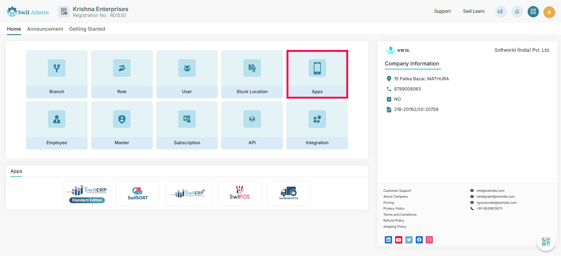Open the Support link
Screen dimensions: 561x256
tap(442, 11)
